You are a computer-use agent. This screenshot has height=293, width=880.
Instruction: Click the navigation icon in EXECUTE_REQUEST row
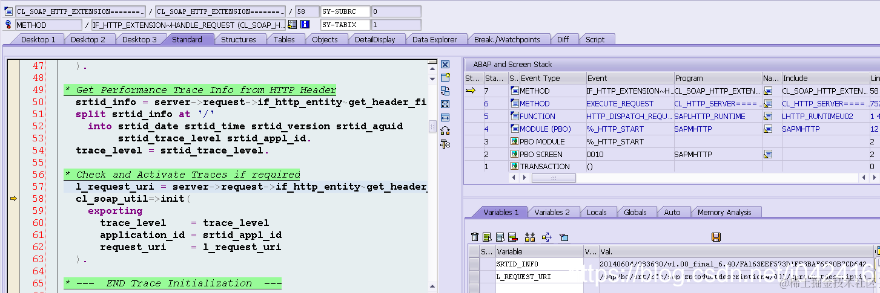point(767,104)
